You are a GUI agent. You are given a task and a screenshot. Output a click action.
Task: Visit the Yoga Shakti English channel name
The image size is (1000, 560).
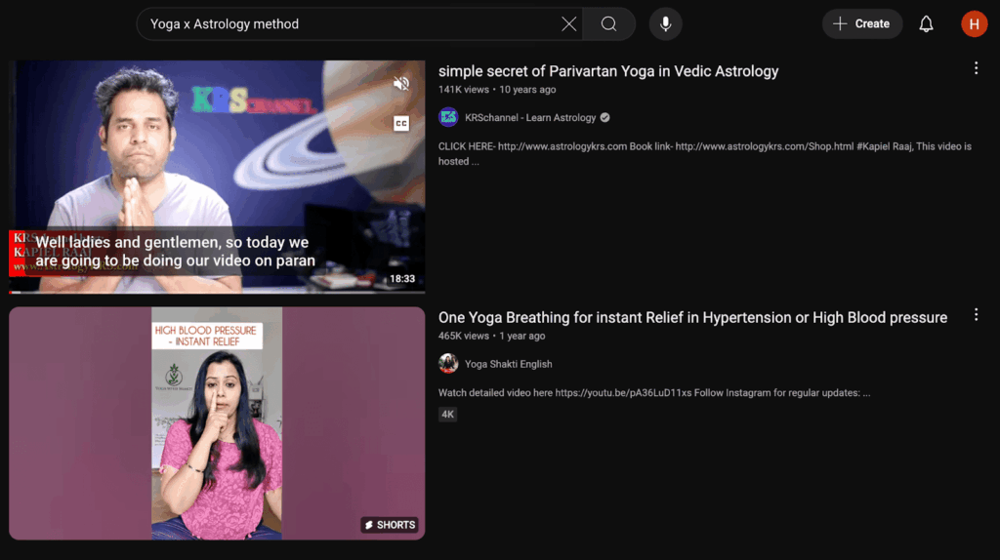(508, 365)
